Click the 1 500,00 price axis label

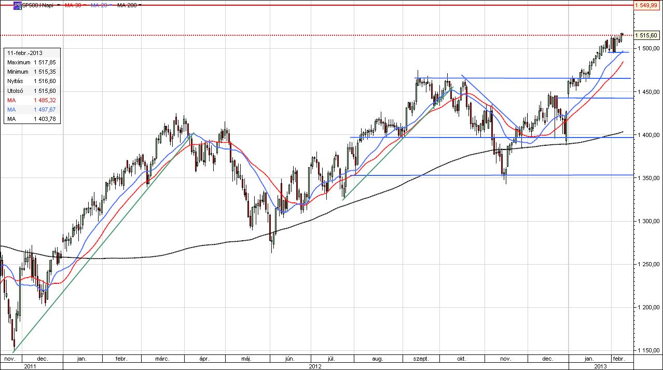click(x=650, y=48)
